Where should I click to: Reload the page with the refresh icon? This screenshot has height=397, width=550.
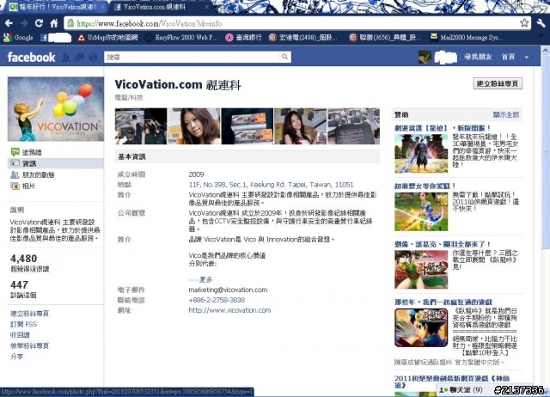pos(39,23)
